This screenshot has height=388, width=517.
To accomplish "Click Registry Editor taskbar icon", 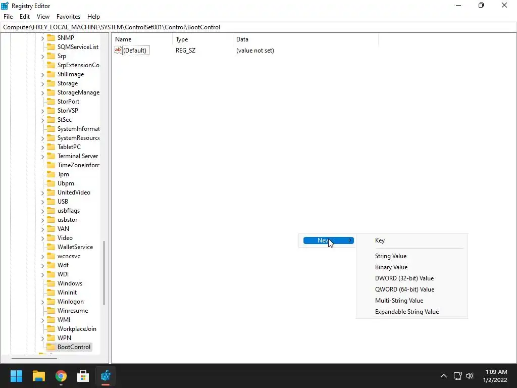I will pyautogui.click(x=106, y=376).
